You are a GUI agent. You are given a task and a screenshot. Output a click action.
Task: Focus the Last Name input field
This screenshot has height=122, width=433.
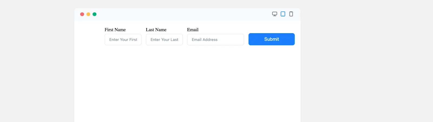point(164,40)
